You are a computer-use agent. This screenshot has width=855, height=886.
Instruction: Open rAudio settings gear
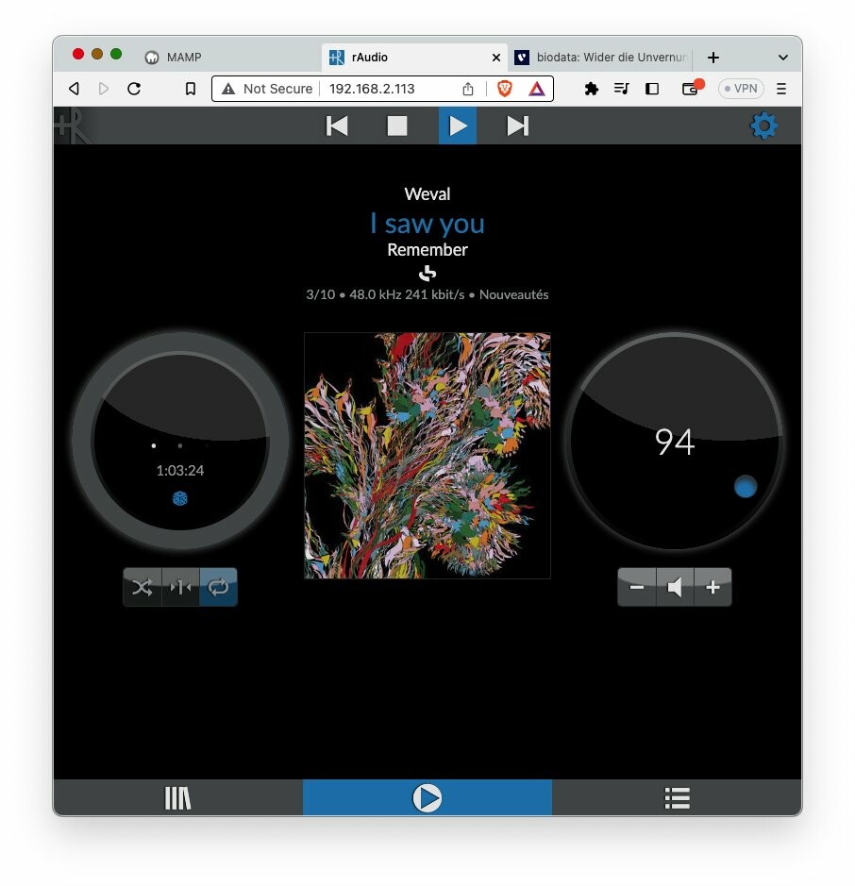763,125
